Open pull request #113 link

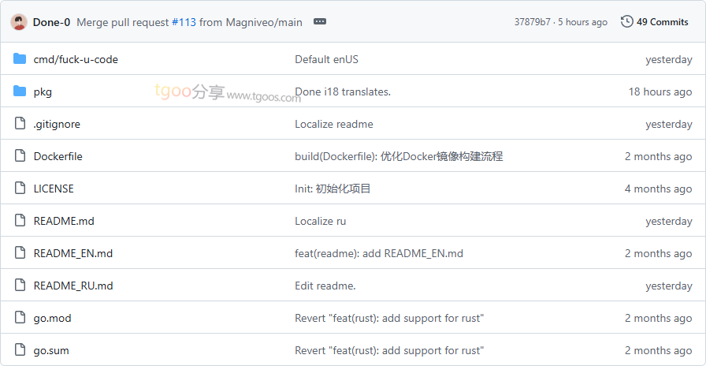pos(184,22)
